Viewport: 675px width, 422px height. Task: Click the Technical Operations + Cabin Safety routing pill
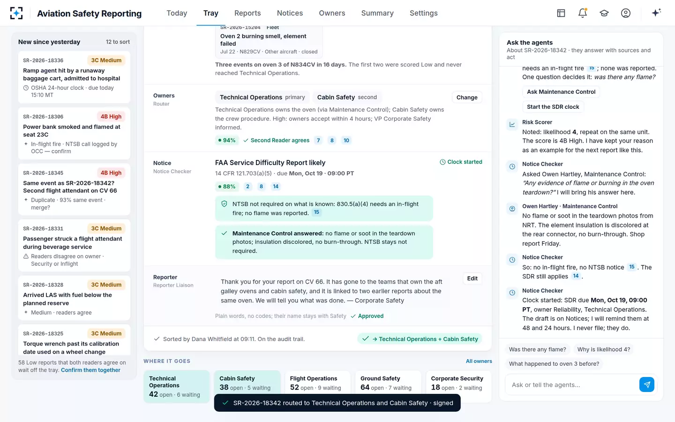coord(420,339)
